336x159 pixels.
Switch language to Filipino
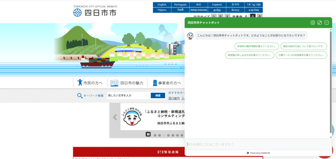pyautogui.click(x=162, y=10)
